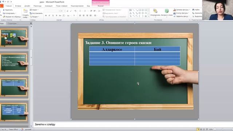Toggle align text left

pos(80,15)
